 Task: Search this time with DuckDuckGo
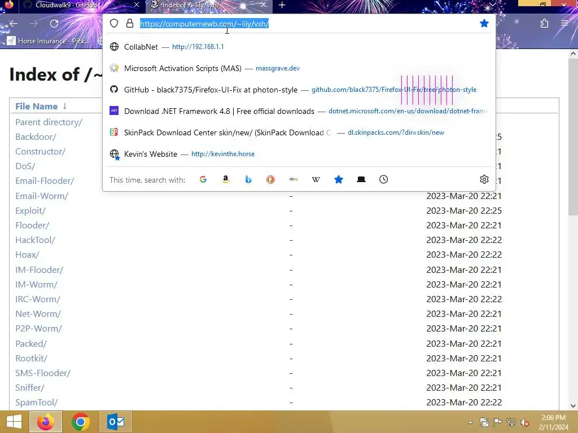pos(270,179)
